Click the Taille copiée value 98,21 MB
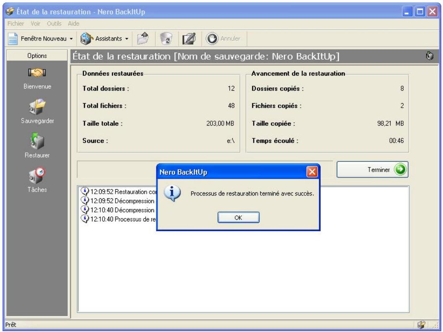Image resolution: width=443 pixels, height=332 pixels. (390, 124)
